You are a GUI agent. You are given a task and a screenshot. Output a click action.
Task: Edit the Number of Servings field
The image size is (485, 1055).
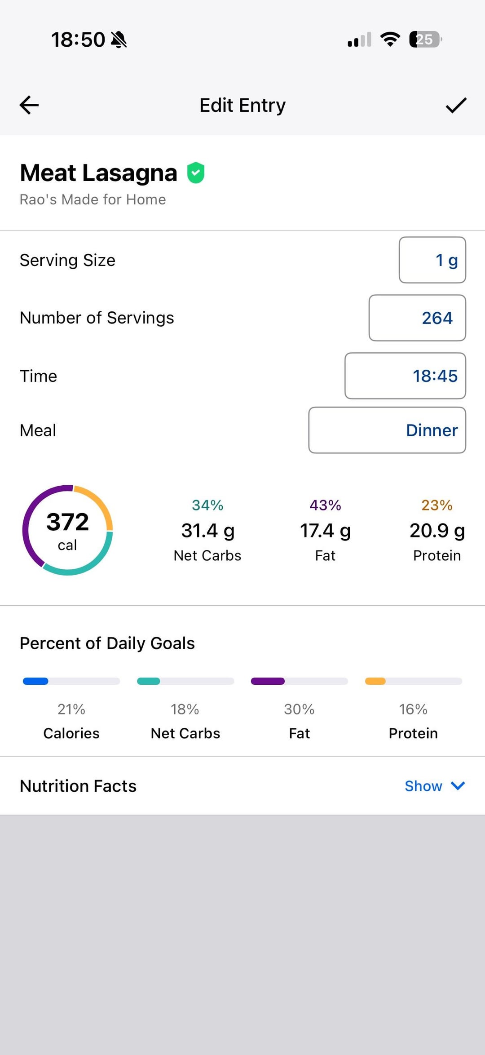(417, 318)
